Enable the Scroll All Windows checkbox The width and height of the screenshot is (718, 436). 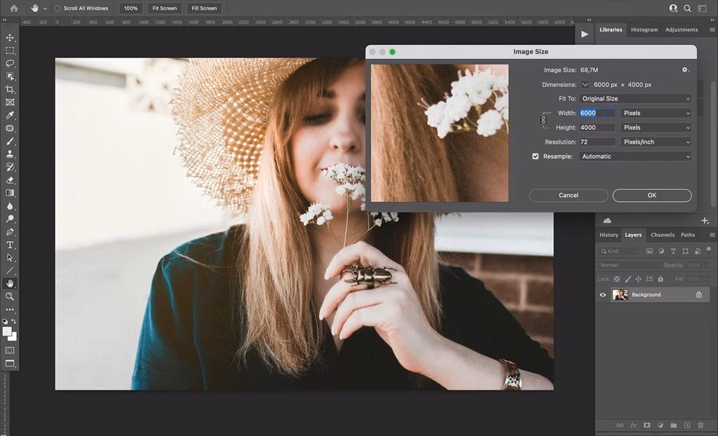pos(58,8)
